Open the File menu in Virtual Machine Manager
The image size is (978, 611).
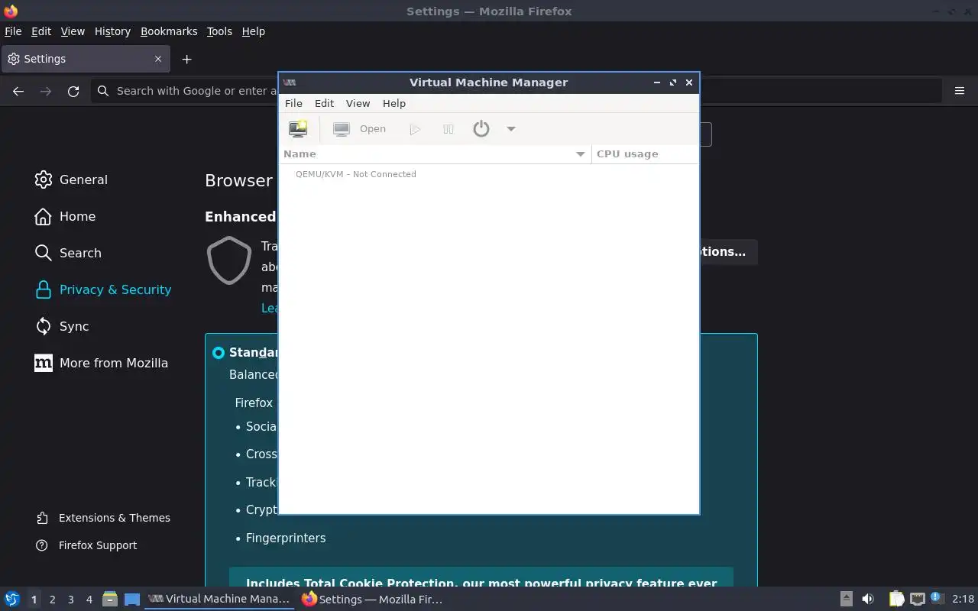click(x=293, y=103)
